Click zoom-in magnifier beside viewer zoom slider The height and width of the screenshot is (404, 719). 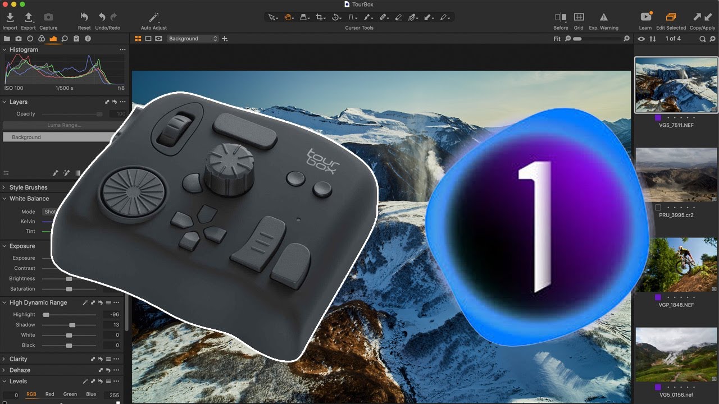tap(627, 39)
